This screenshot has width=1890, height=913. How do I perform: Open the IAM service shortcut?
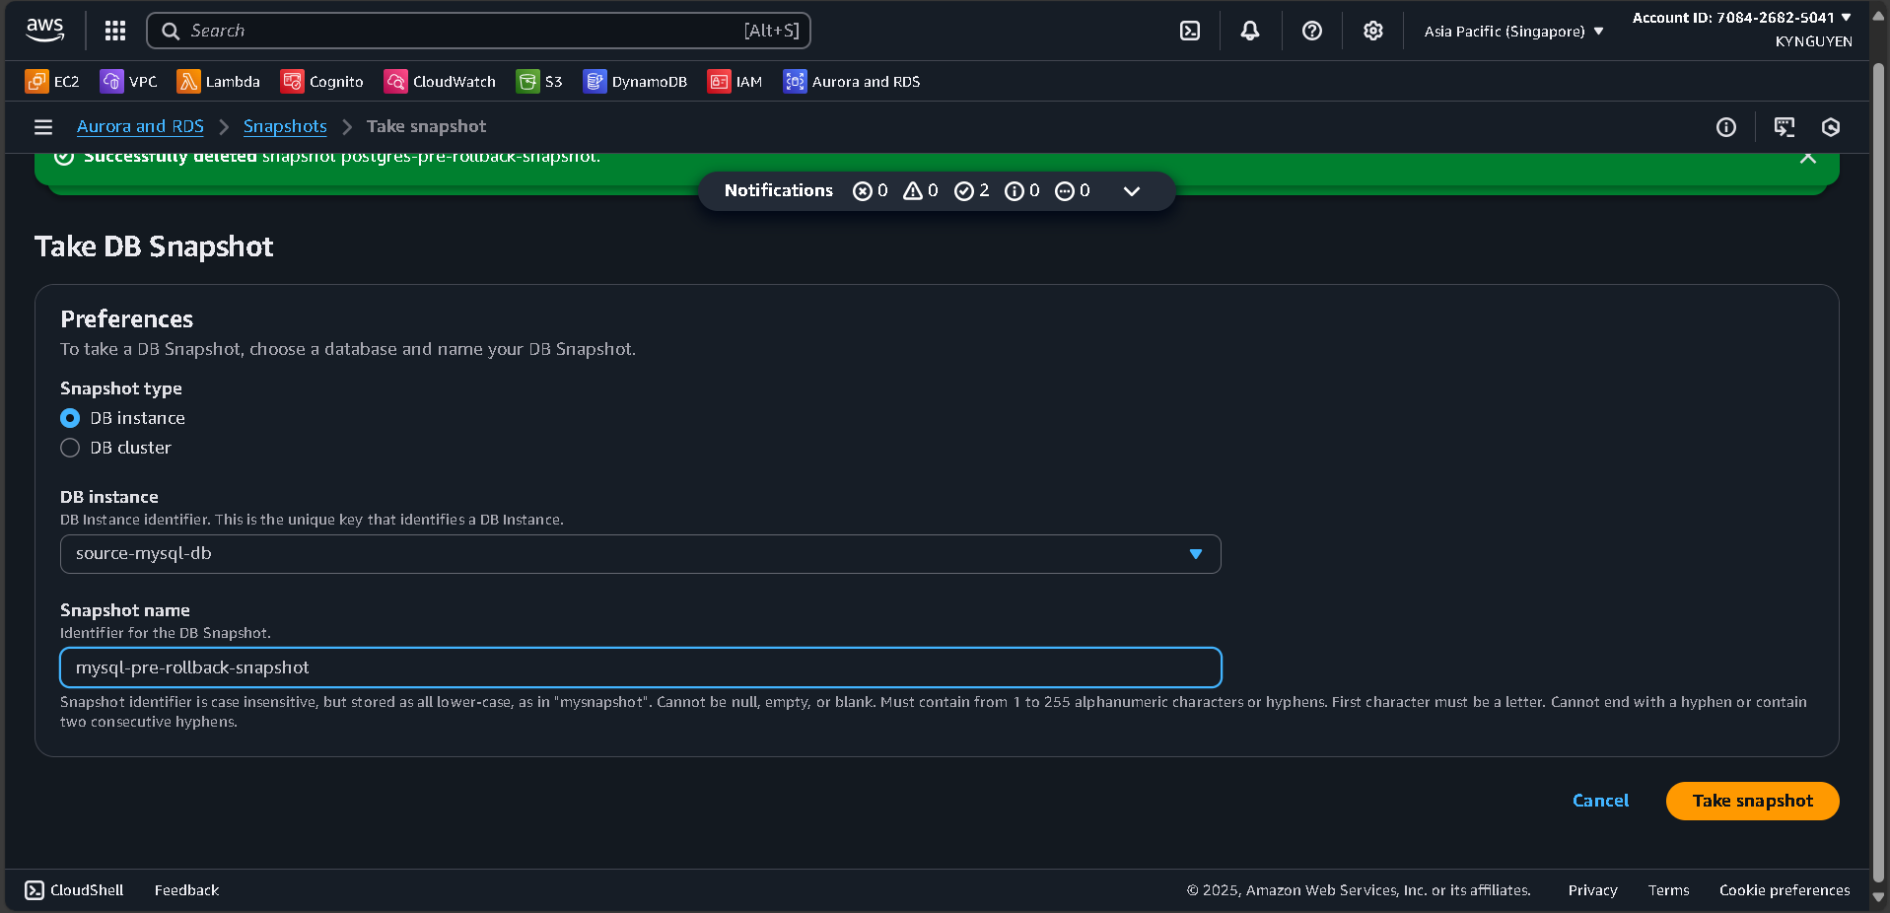tap(735, 81)
